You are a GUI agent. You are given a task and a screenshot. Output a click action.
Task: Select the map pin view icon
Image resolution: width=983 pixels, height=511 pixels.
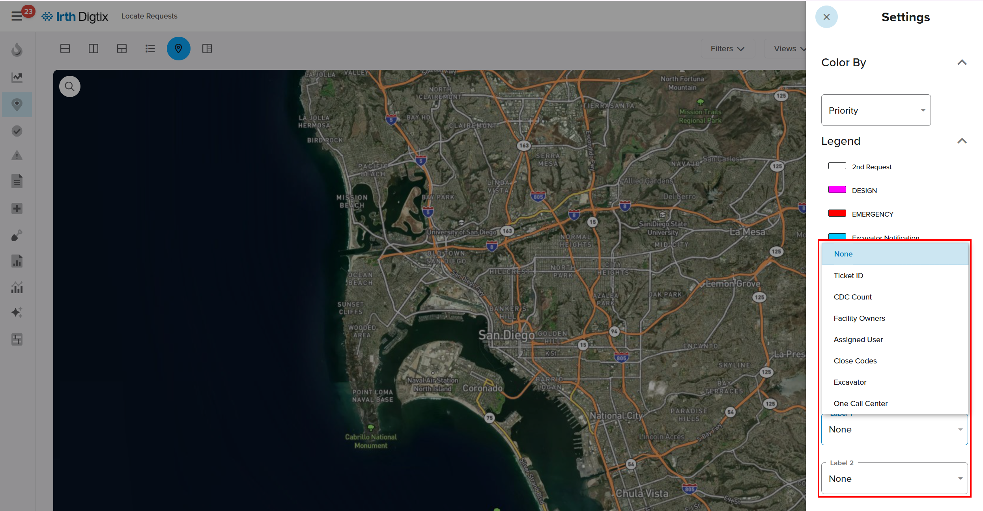(x=178, y=49)
